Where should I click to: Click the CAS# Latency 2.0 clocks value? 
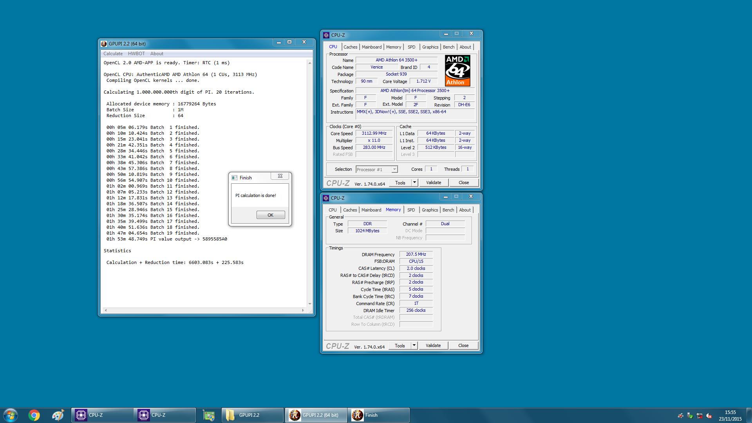(416, 269)
